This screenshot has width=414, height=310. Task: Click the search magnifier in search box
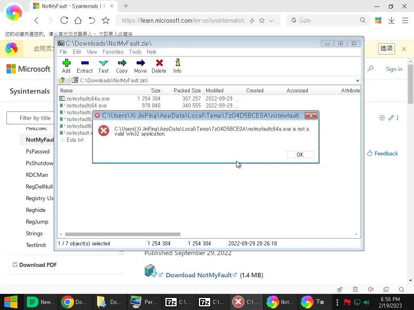(x=363, y=20)
